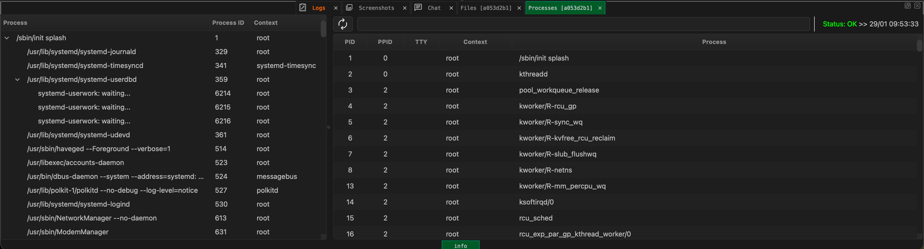Collapse the systemd-userdbd tree node
This screenshot has width=924, height=249.
click(17, 79)
